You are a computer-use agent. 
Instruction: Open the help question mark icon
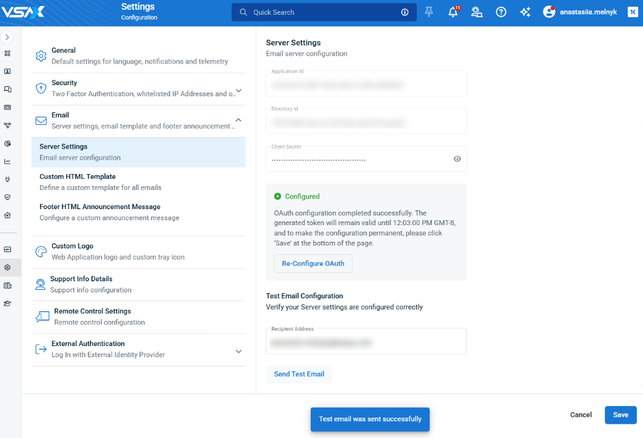(501, 12)
